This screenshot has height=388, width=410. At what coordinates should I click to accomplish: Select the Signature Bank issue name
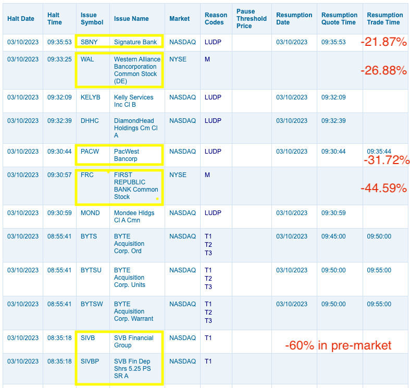135,42
